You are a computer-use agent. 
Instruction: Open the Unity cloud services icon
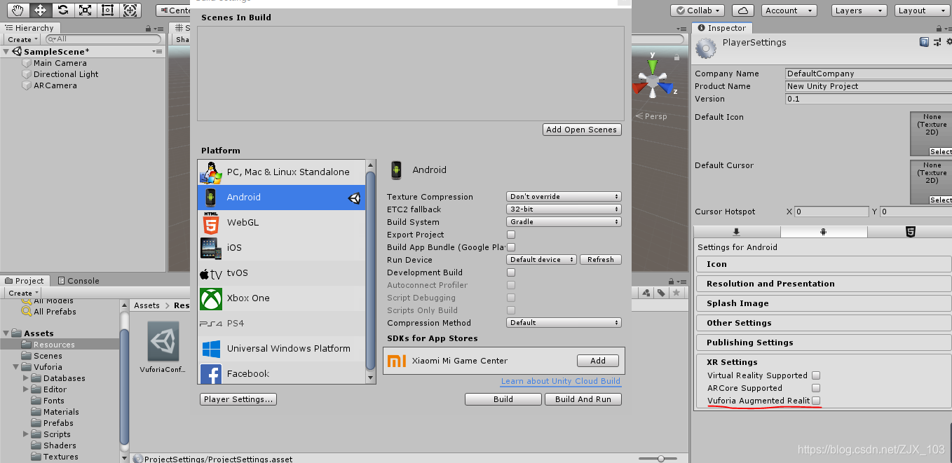(743, 11)
